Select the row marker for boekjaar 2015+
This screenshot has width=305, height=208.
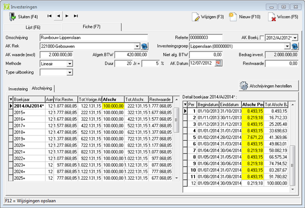click(11, 113)
